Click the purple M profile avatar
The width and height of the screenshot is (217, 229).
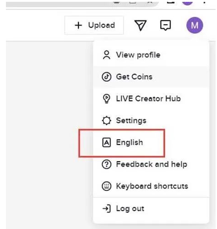(195, 25)
